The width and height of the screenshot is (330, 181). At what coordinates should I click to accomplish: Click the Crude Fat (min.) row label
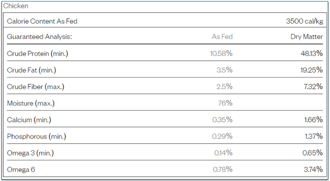(32, 70)
